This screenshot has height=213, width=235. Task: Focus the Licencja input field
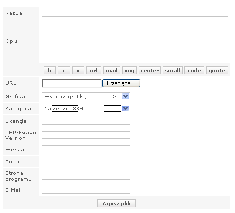(x=86, y=121)
